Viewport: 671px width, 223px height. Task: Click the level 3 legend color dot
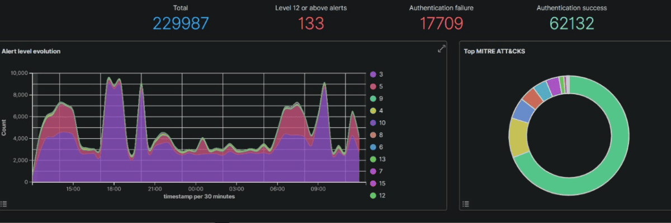tap(372, 74)
